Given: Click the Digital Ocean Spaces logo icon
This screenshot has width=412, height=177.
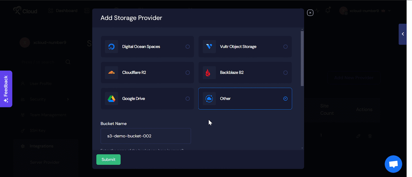Looking at the screenshot, I should [x=111, y=47].
